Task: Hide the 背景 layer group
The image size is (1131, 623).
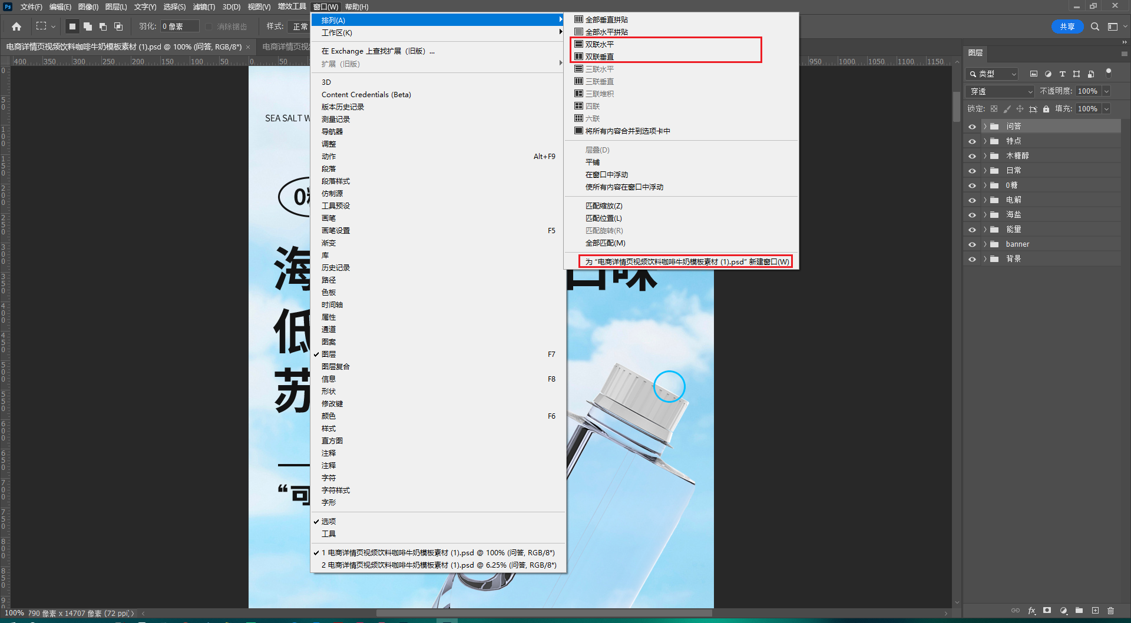Action: point(972,259)
